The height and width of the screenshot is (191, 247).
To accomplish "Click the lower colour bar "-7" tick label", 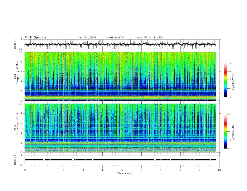I will click(x=230, y=149).
